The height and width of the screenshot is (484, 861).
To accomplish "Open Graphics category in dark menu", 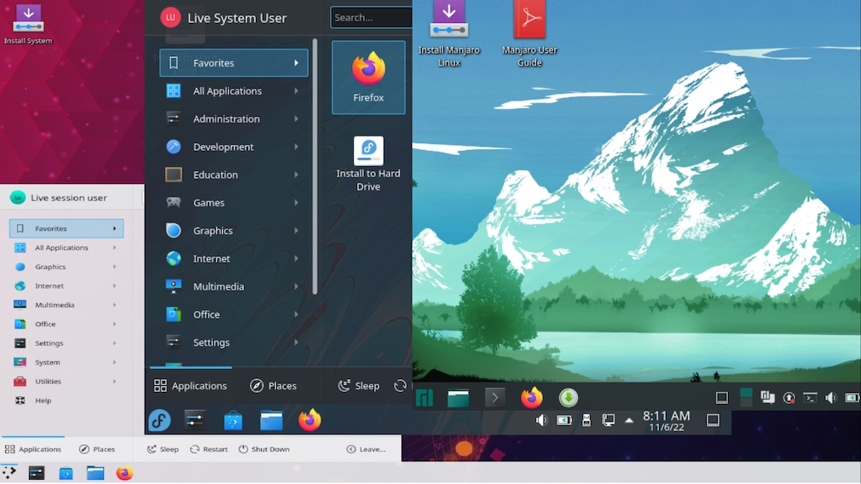I will click(234, 230).
